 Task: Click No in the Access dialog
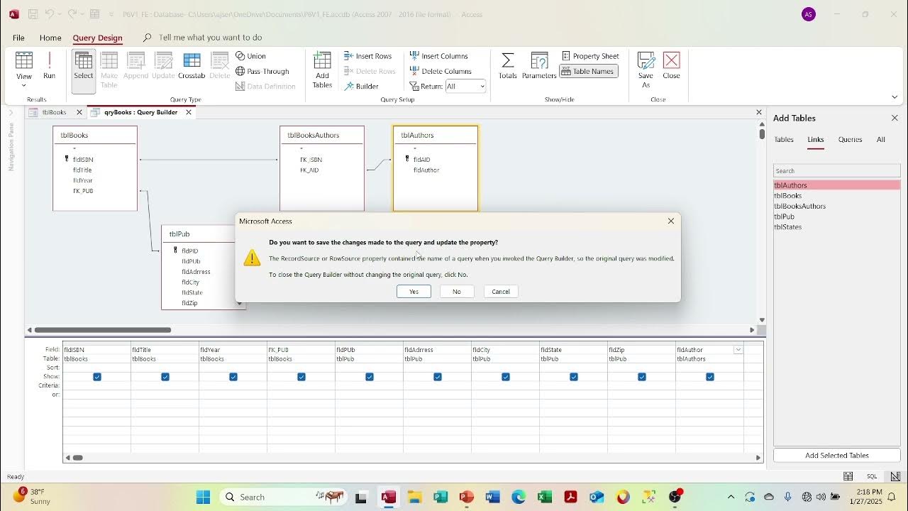point(457,292)
